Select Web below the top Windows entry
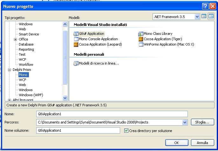 (22, 29)
